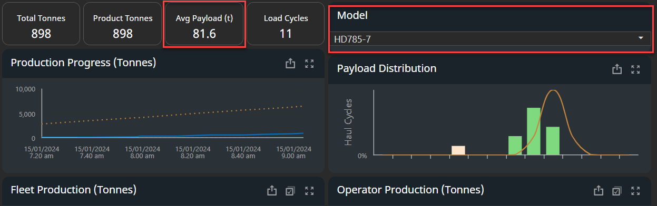This screenshot has width=657, height=206.
Task: Click the tallest green bar in Payload Distribution
Action: pyautogui.click(x=534, y=131)
